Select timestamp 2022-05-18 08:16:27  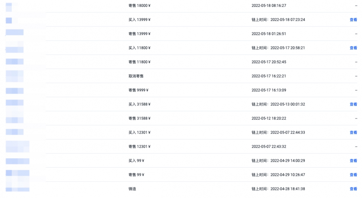269,5
